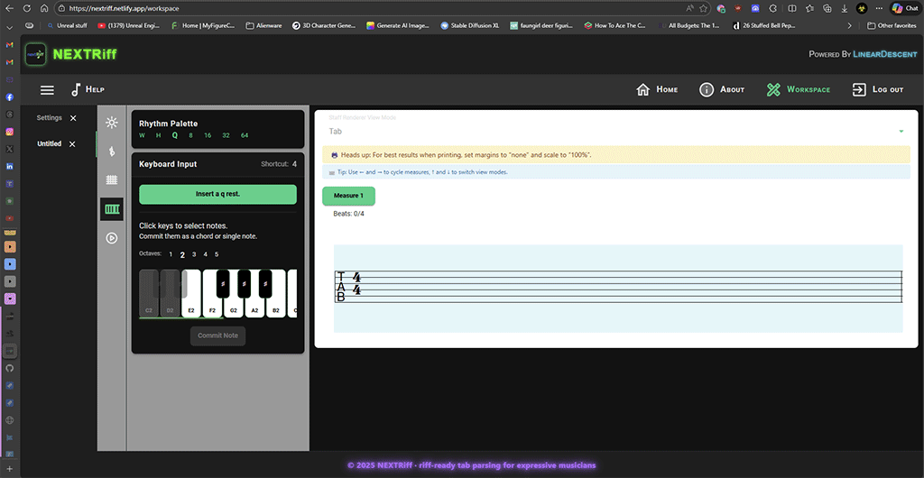
Task: Switch keyboard to octave 3
Action: click(x=193, y=254)
